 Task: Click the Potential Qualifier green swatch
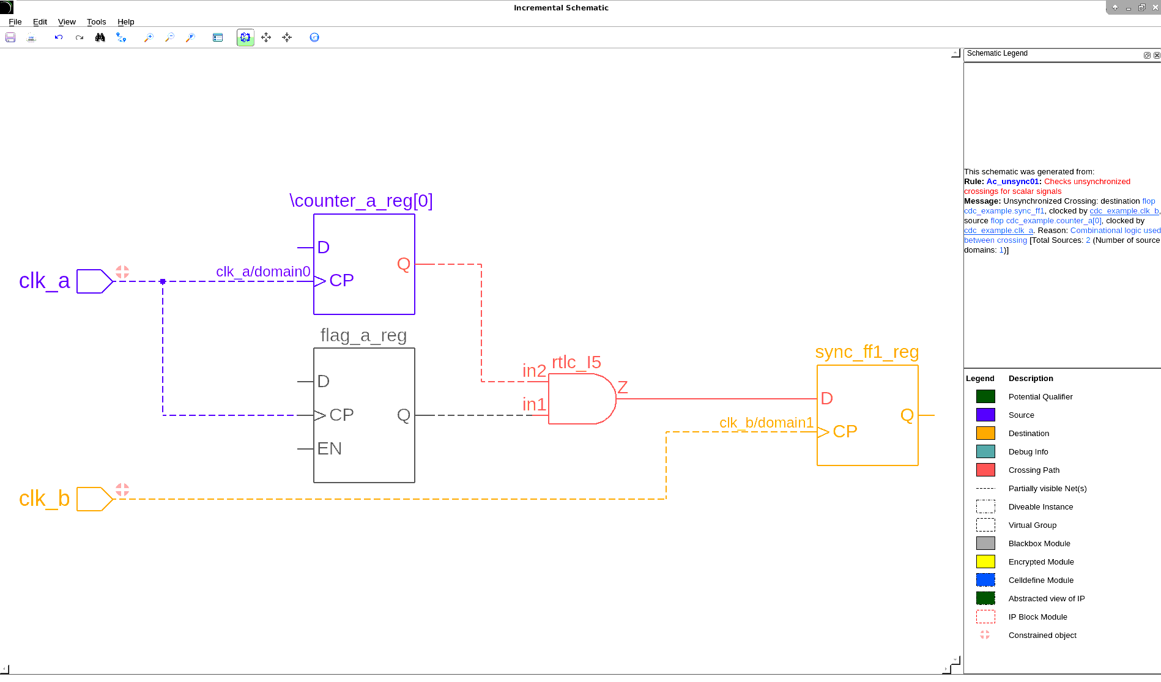(985, 396)
